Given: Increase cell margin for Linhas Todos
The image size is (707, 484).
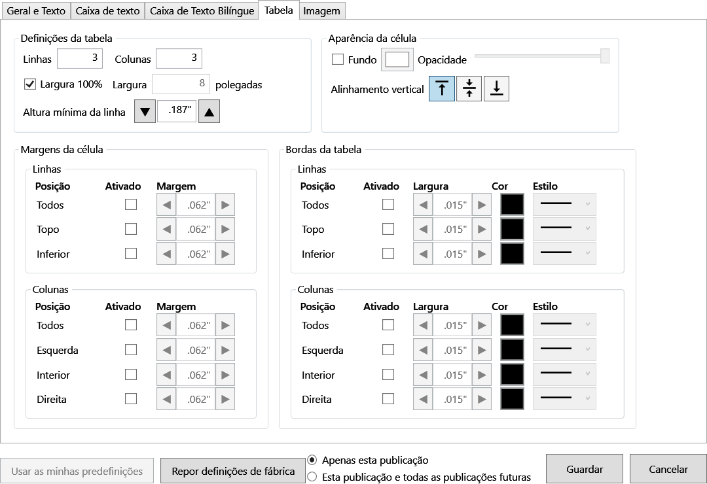Looking at the screenshot, I should pyautogui.click(x=225, y=205).
